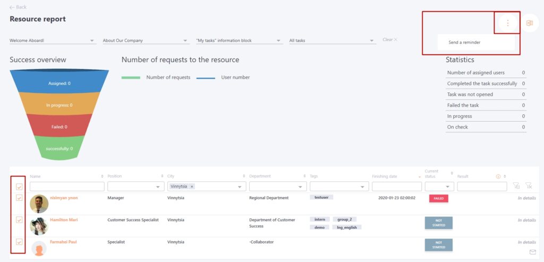
Task: Sort by Department column arrows
Action: point(304,176)
